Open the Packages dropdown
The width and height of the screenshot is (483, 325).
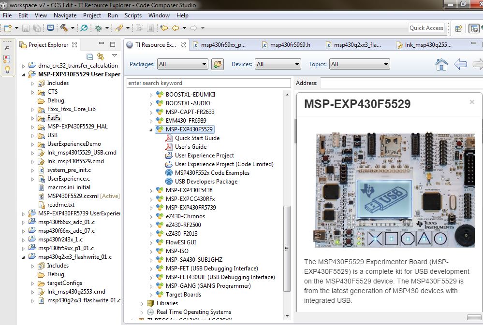tap(182, 64)
